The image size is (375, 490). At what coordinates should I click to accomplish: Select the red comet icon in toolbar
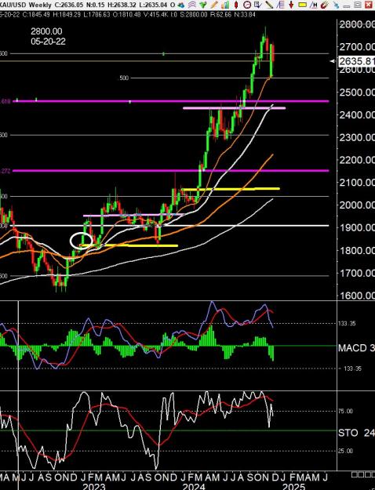324,5
